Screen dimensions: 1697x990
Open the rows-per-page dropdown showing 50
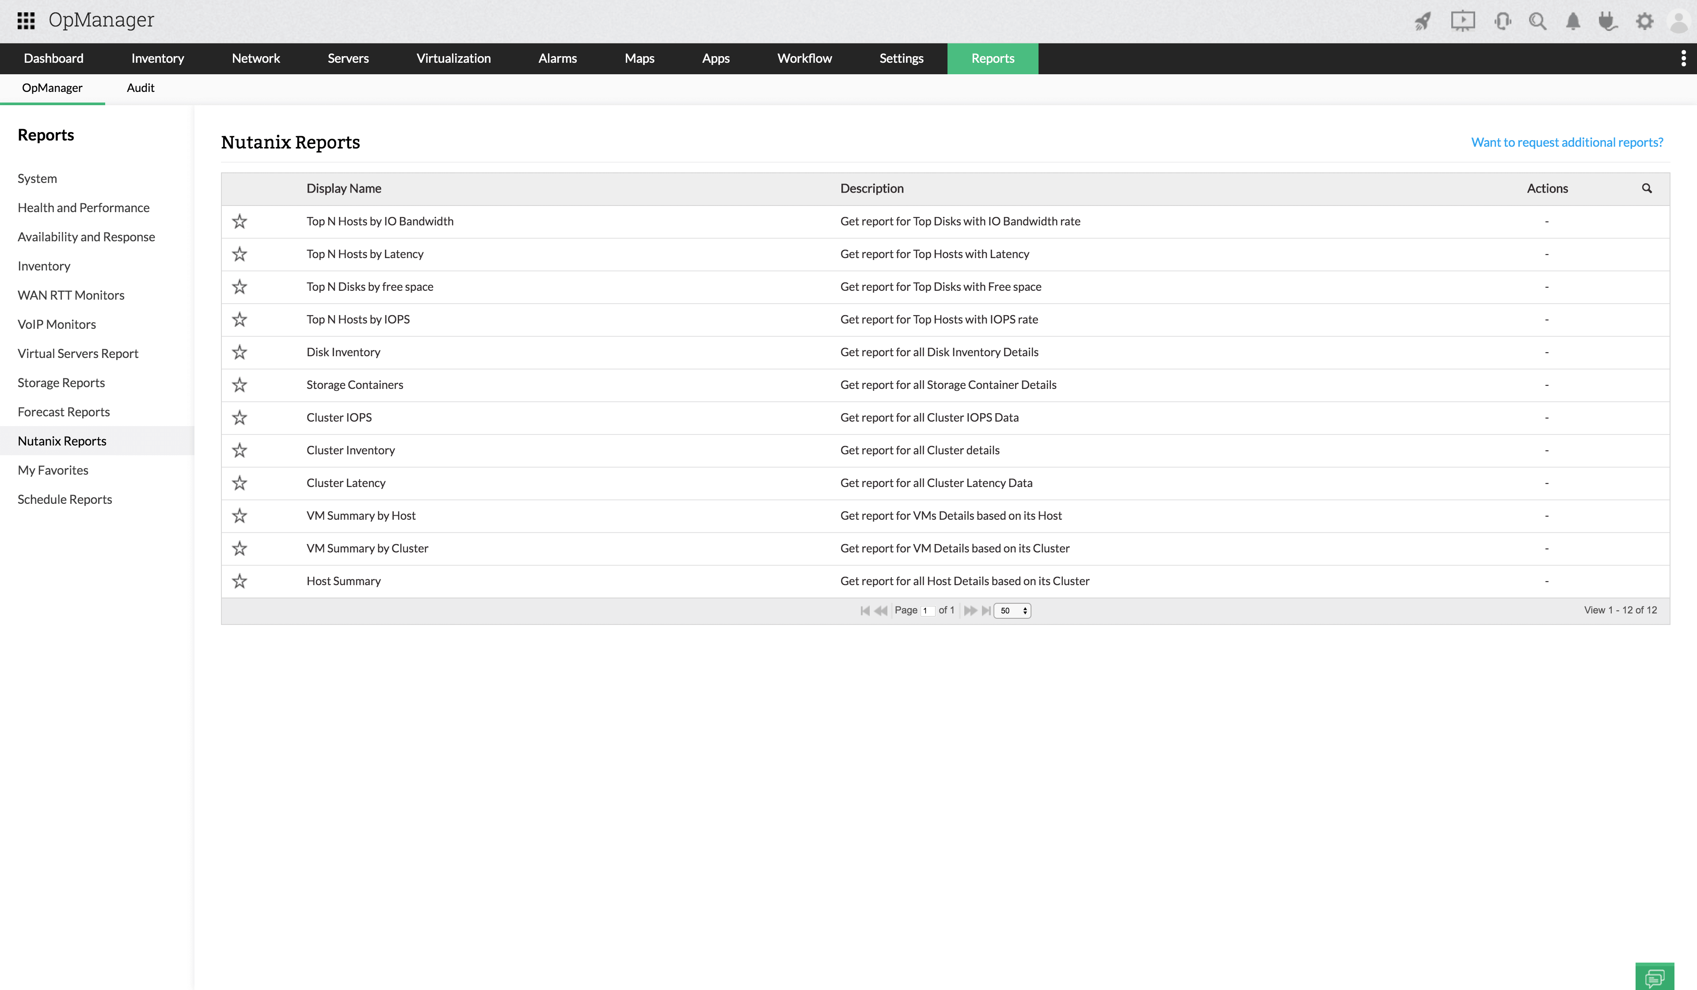(x=1012, y=610)
